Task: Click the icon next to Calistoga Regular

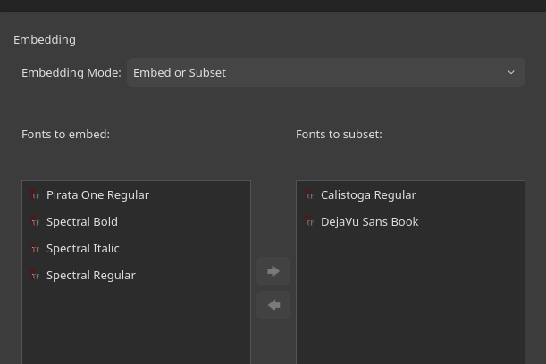Action: tap(309, 194)
